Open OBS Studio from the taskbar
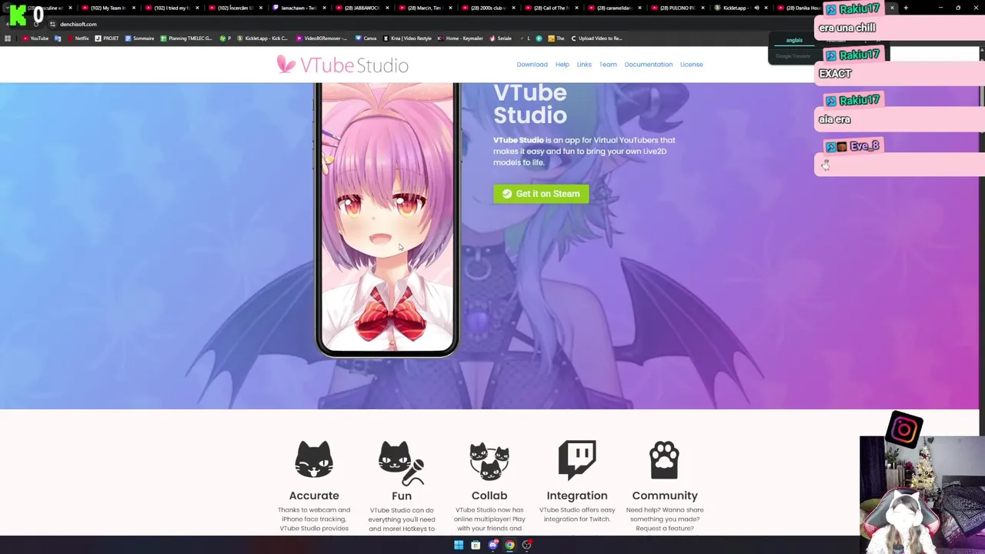This screenshot has height=554, width=985. (x=527, y=545)
